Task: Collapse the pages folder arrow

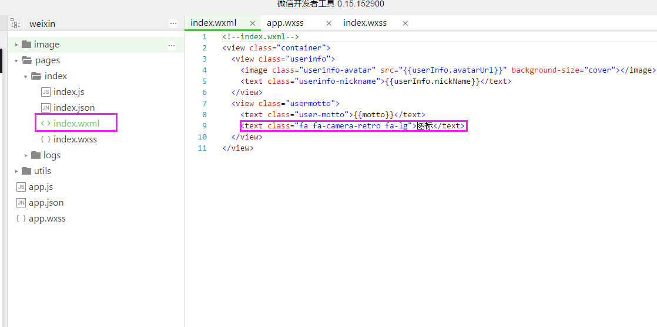Action: coord(16,60)
